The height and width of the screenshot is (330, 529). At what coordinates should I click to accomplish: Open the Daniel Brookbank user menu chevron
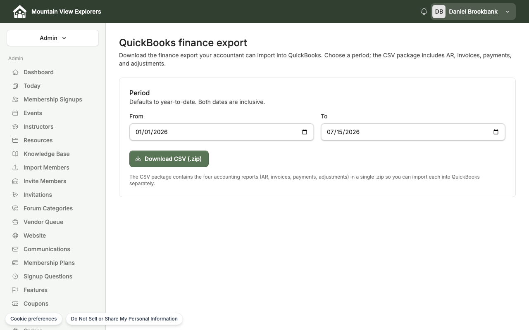pyautogui.click(x=508, y=12)
